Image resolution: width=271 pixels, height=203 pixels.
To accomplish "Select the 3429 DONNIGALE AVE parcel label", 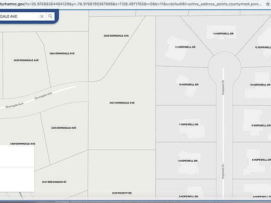I will [x=23, y=144].
